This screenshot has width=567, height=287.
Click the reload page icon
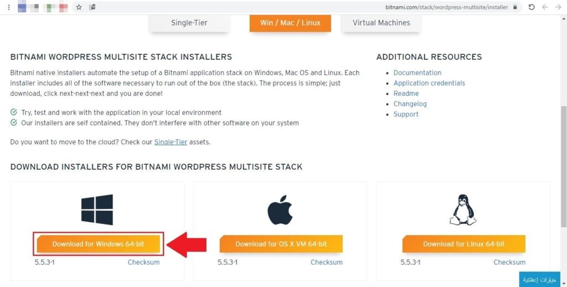click(x=532, y=7)
